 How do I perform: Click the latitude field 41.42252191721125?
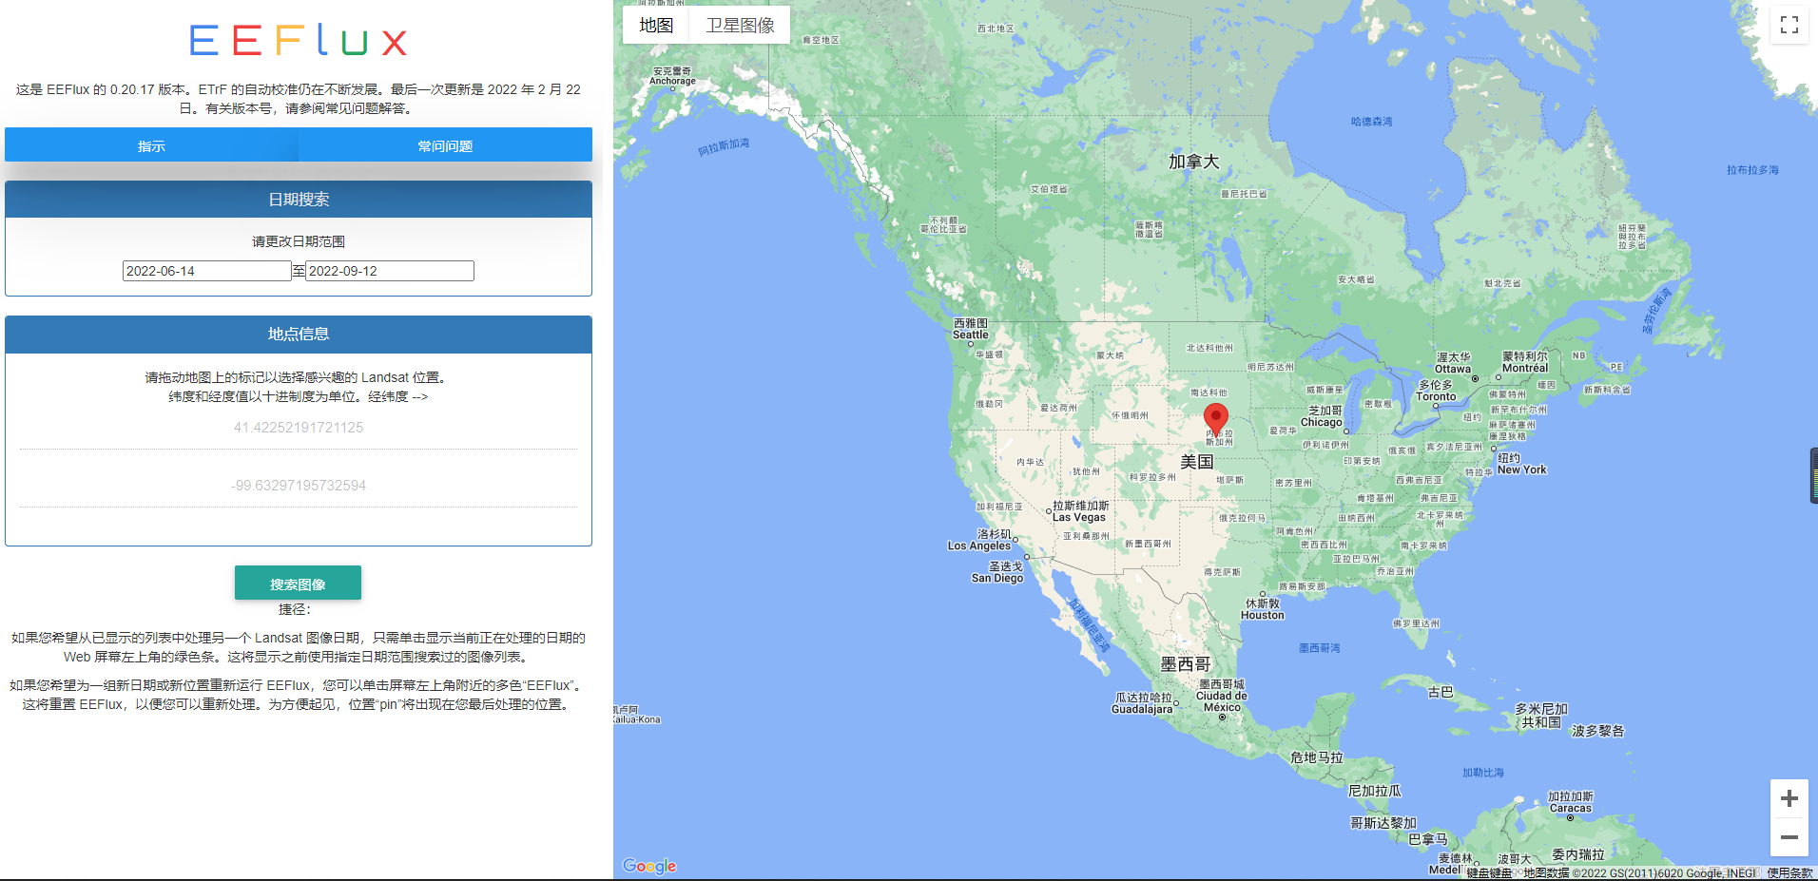pyautogui.click(x=299, y=428)
